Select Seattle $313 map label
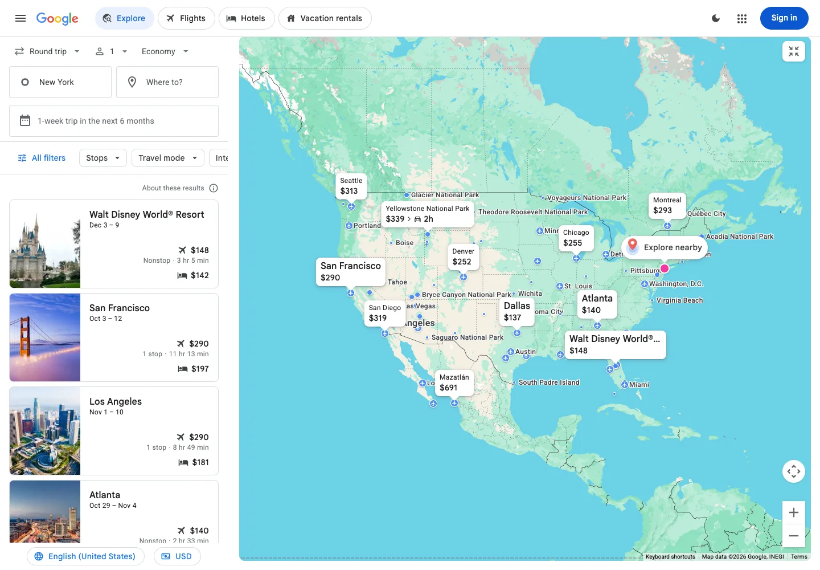Screen dimensions: 820x570 (x=351, y=186)
